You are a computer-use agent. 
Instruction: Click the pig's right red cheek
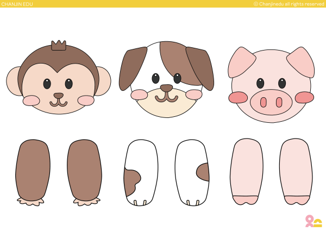pos(304,97)
